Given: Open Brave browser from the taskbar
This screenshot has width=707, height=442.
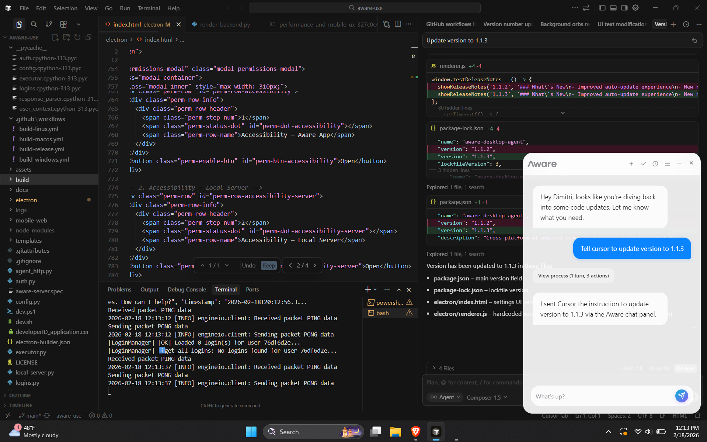Looking at the screenshot, I should [x=415, y=432].
